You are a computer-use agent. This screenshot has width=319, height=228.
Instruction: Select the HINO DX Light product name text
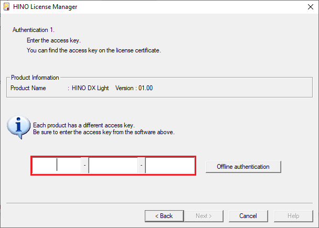pos(90,88)
